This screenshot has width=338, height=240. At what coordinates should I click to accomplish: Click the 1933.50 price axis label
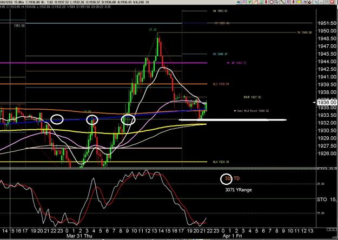tap(327, 115)
